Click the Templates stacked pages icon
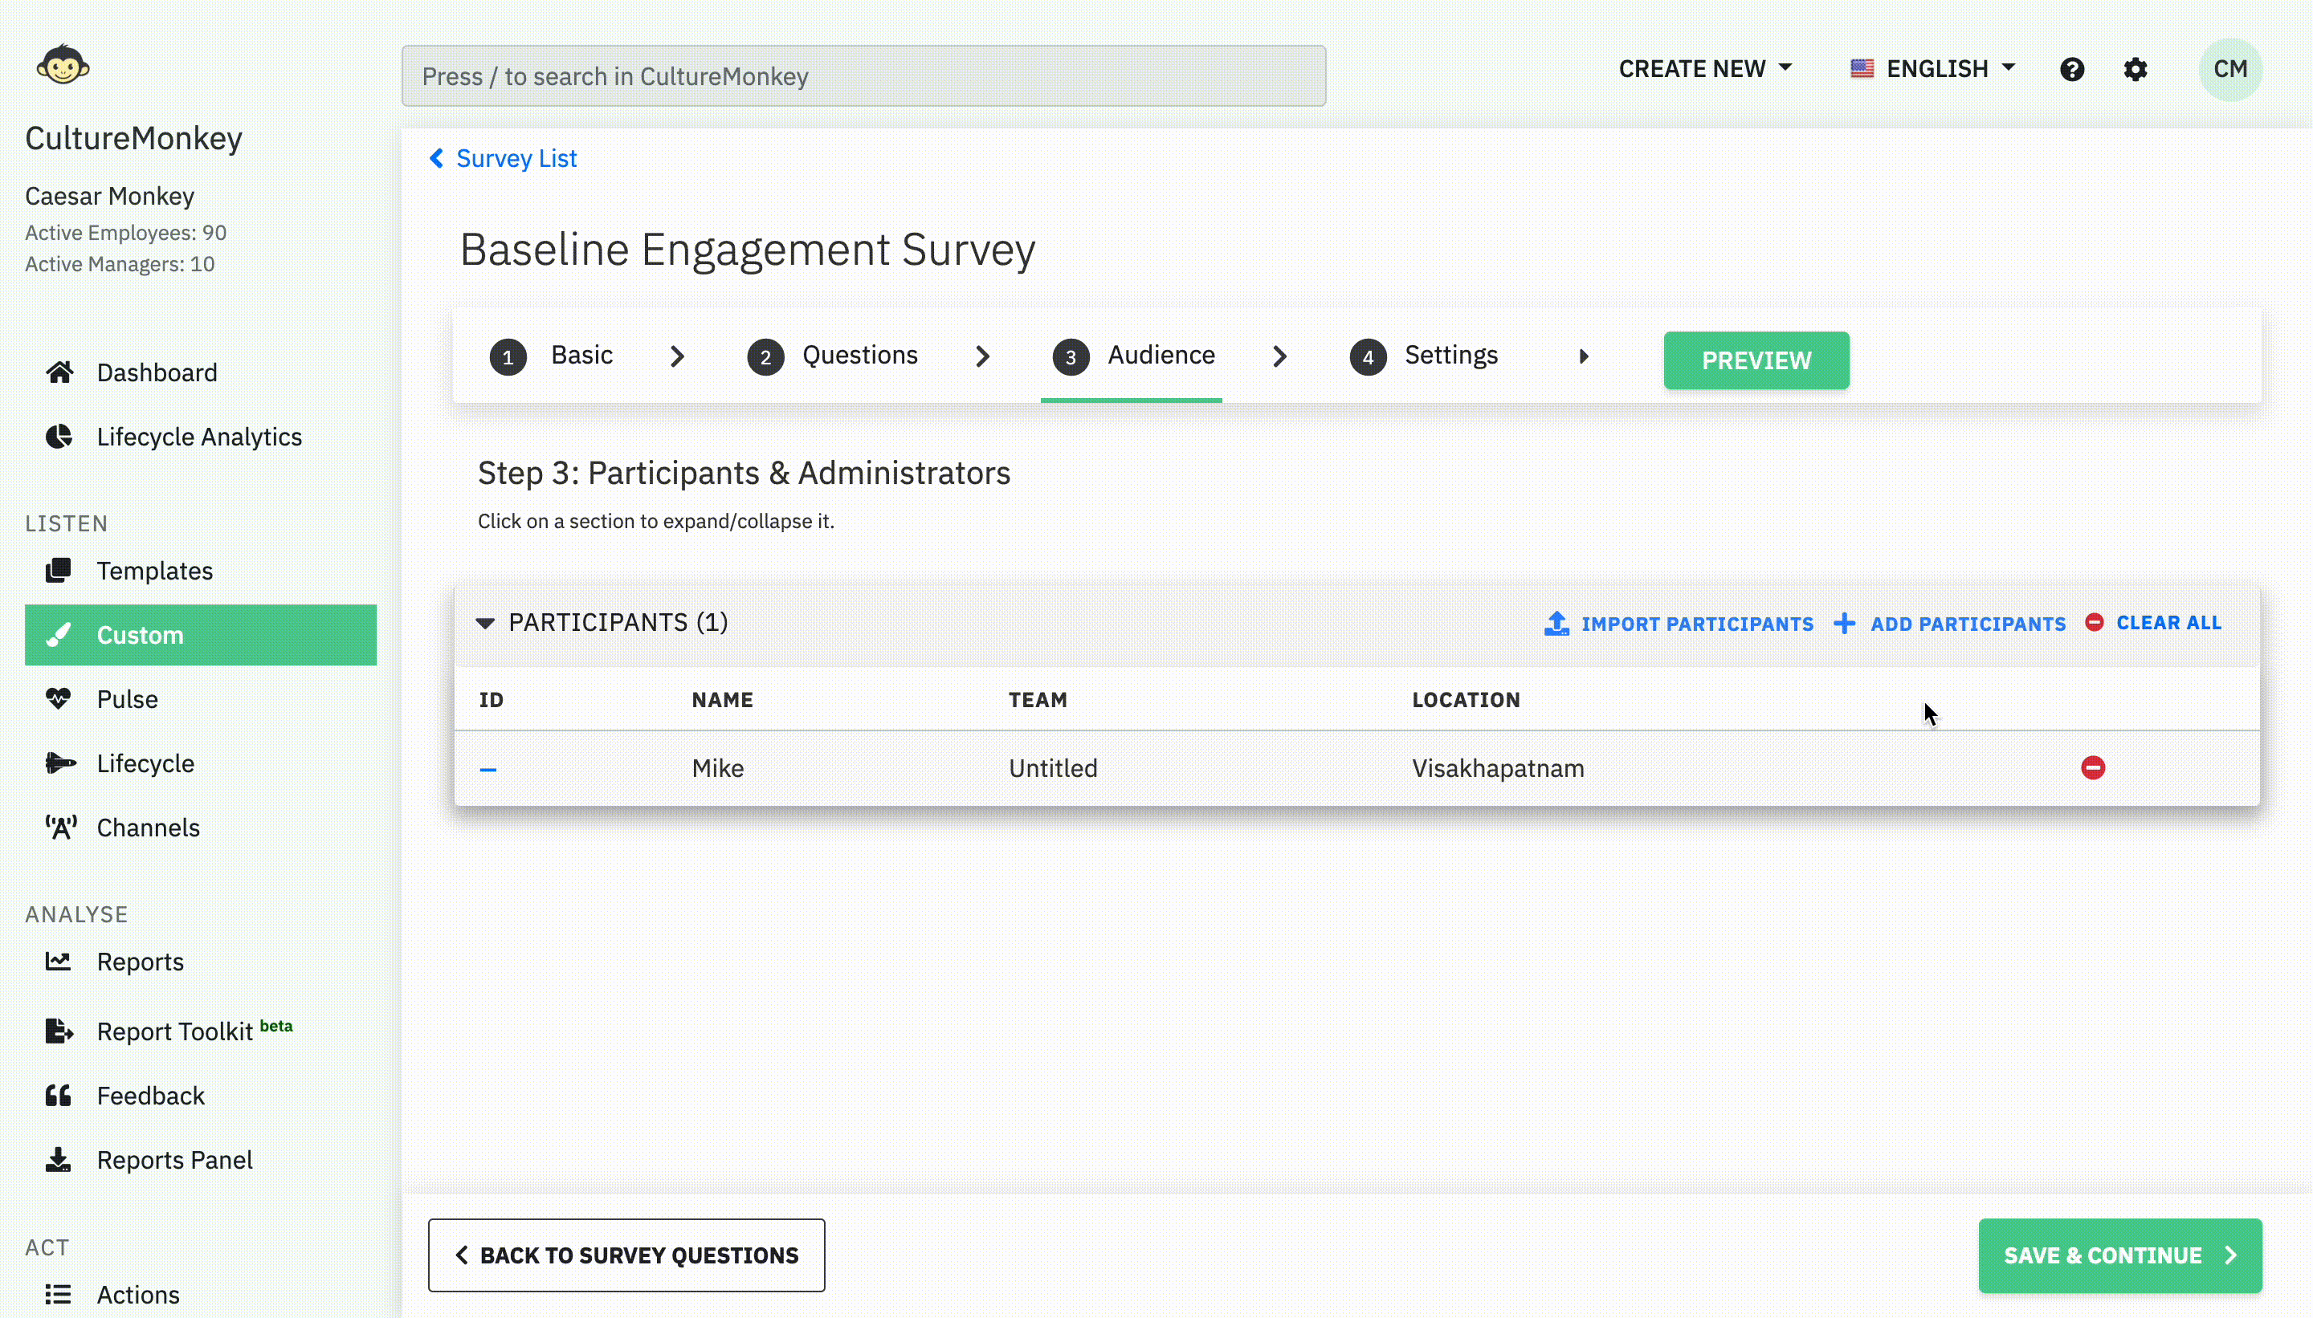The height and width of the screenshot is (1318, 2313). click(x=58, y=570)
